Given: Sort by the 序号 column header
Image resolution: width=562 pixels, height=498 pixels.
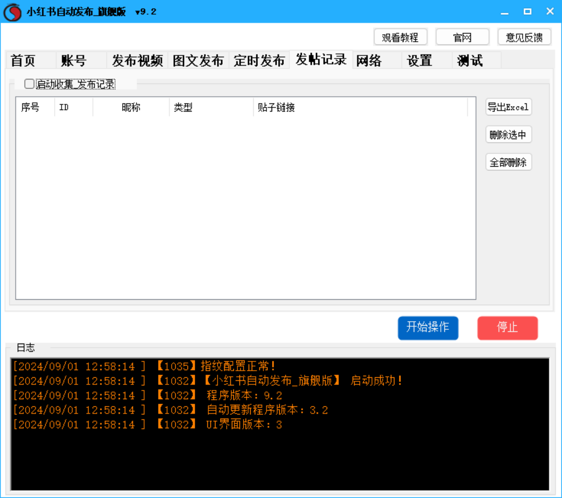Looking at the screenshot, I should pyautogui.click(x=35, y=107).
